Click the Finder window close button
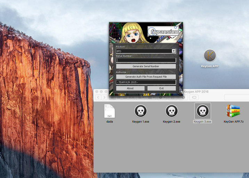The image size is (249, 178). pyautogui.click(x=97, y=92)
